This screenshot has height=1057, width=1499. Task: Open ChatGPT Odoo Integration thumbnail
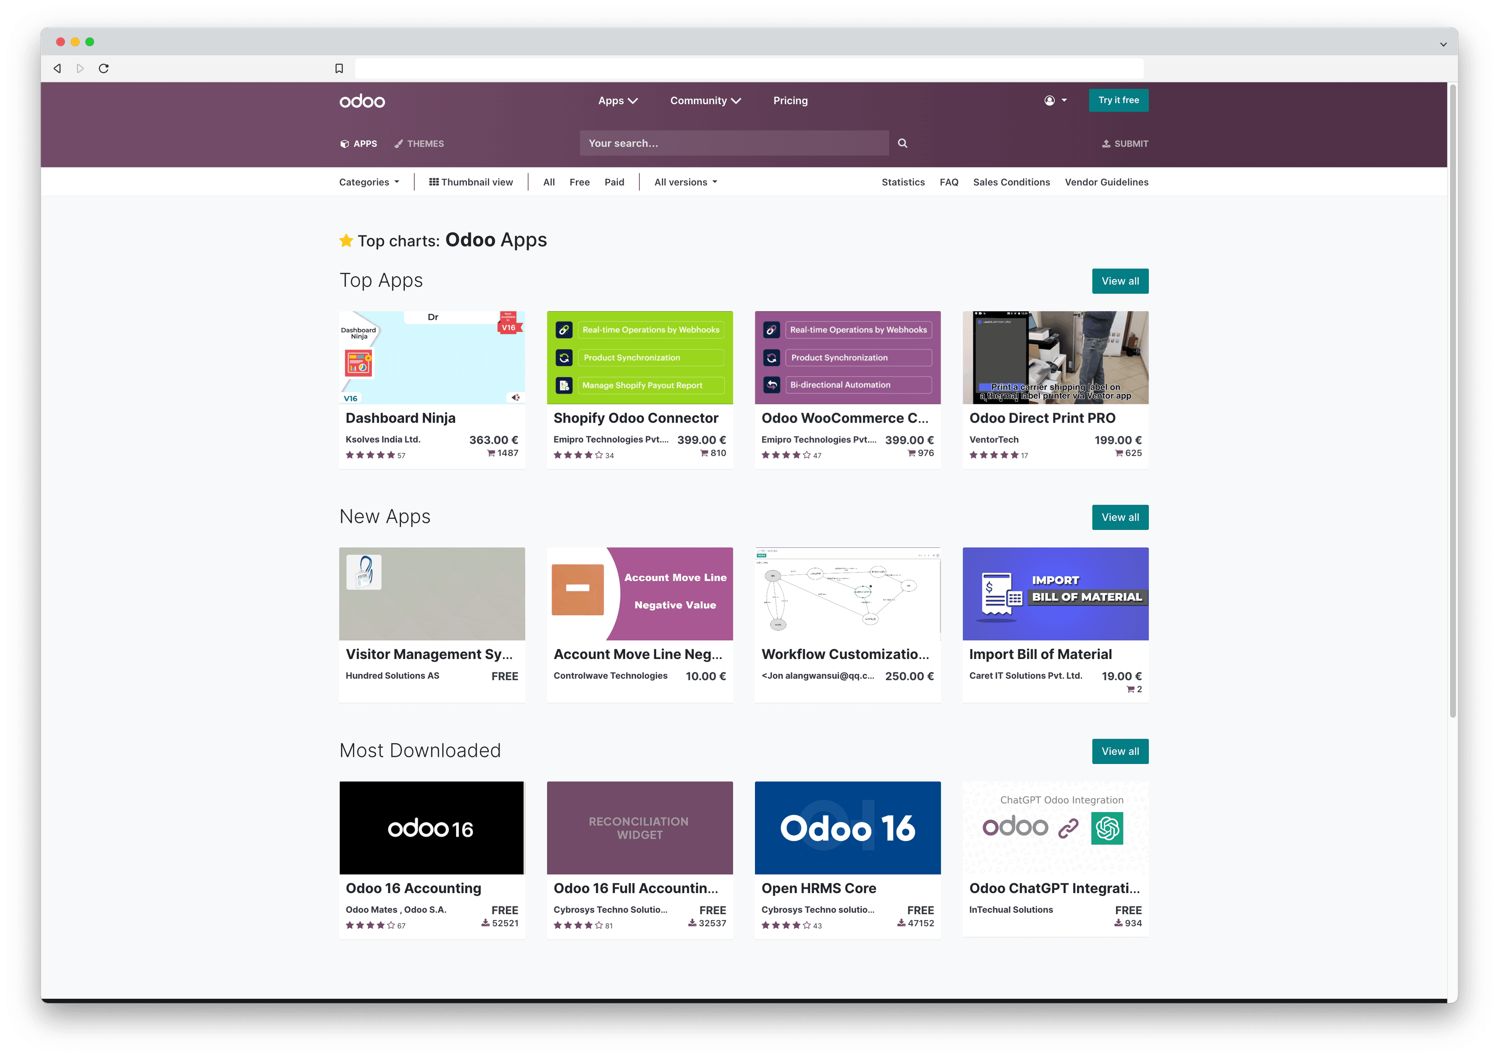1055,828
